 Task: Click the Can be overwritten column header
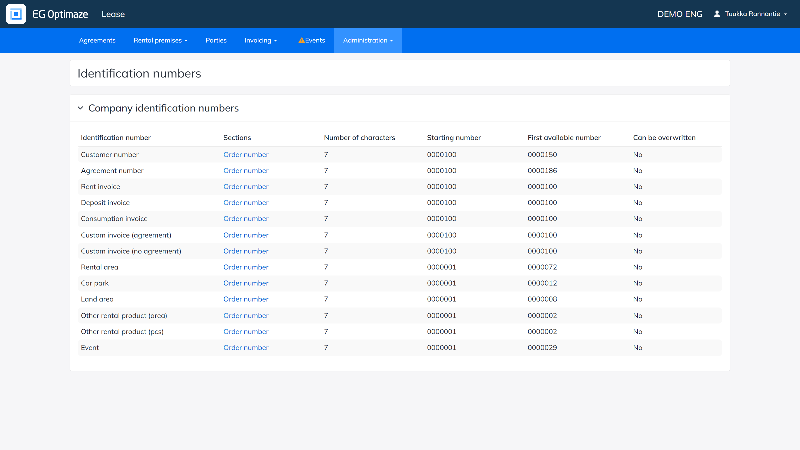point(664,137)
